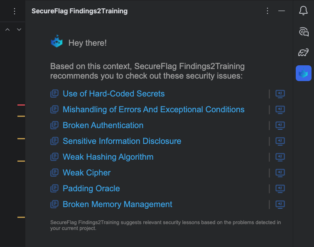The height and width of the screenshot is (247, 314).
Task: Click the document icon beside Sensitive Information Disclosure
Action: click(54, 141)
